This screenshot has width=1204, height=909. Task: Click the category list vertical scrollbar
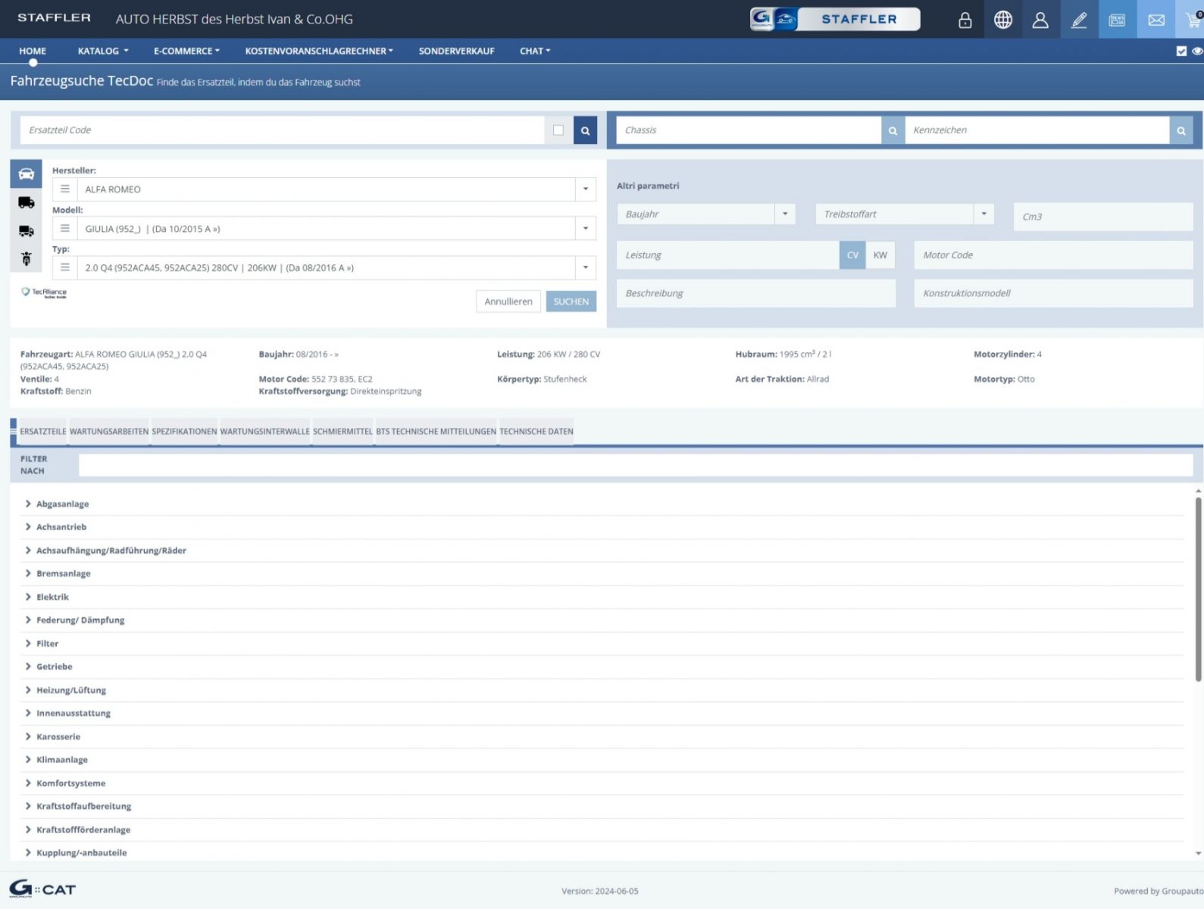tap(1198, 589)
